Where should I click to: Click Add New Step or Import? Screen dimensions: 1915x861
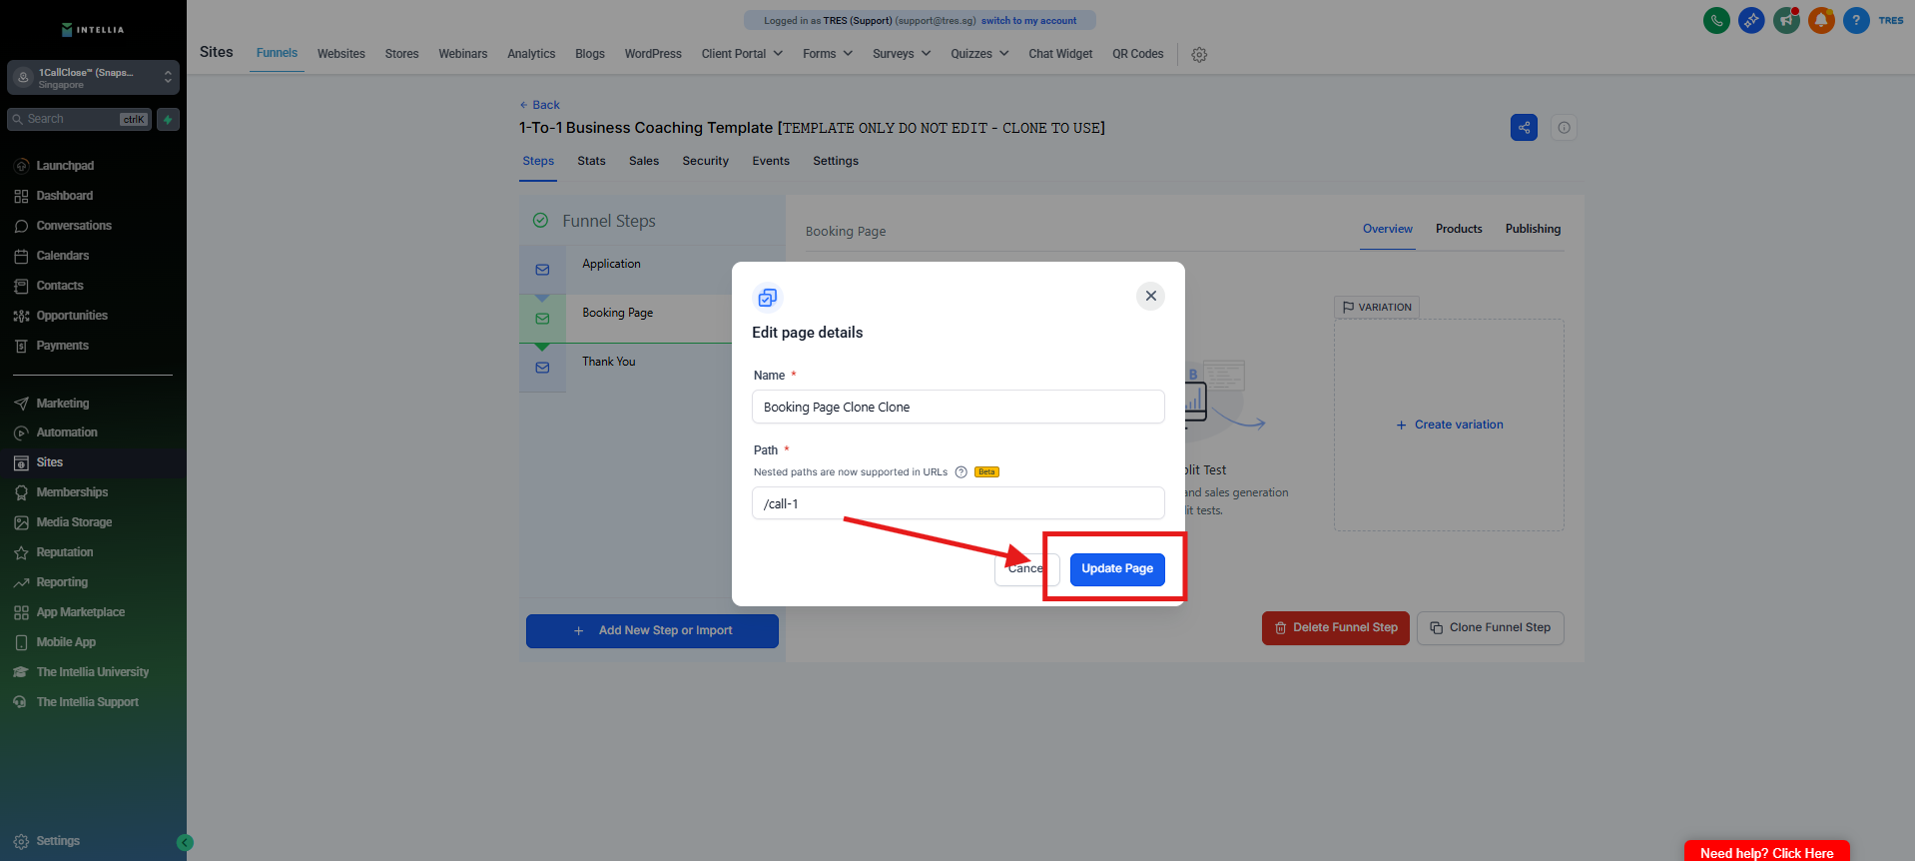(x=652, y=631)
